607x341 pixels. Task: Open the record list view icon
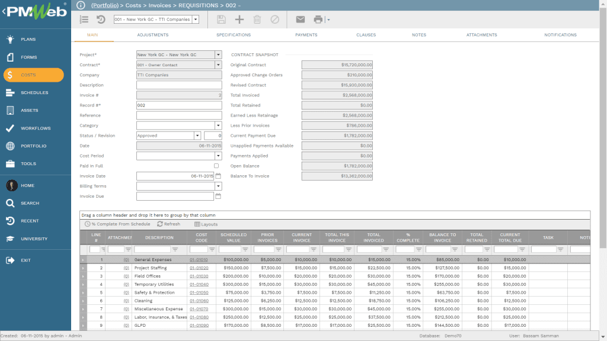click(x=84, y=20)
